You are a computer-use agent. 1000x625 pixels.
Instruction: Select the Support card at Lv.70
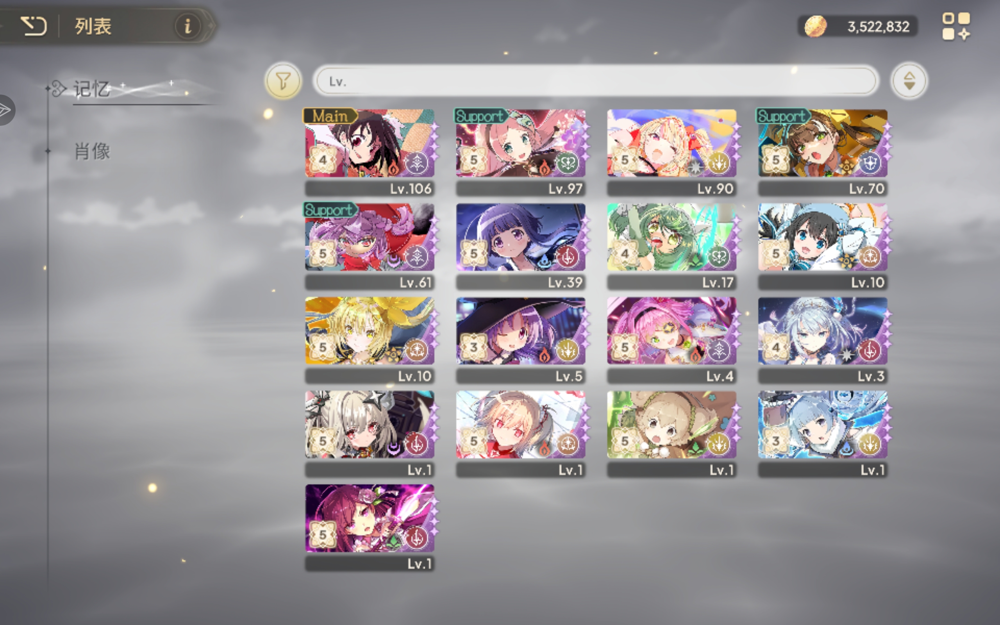coord(823,152)
